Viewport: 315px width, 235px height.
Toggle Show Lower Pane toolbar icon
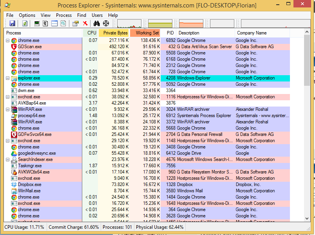coord(54,23)
